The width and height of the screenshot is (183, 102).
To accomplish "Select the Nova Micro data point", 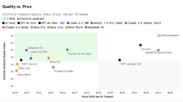I will (x=16, y=71).
